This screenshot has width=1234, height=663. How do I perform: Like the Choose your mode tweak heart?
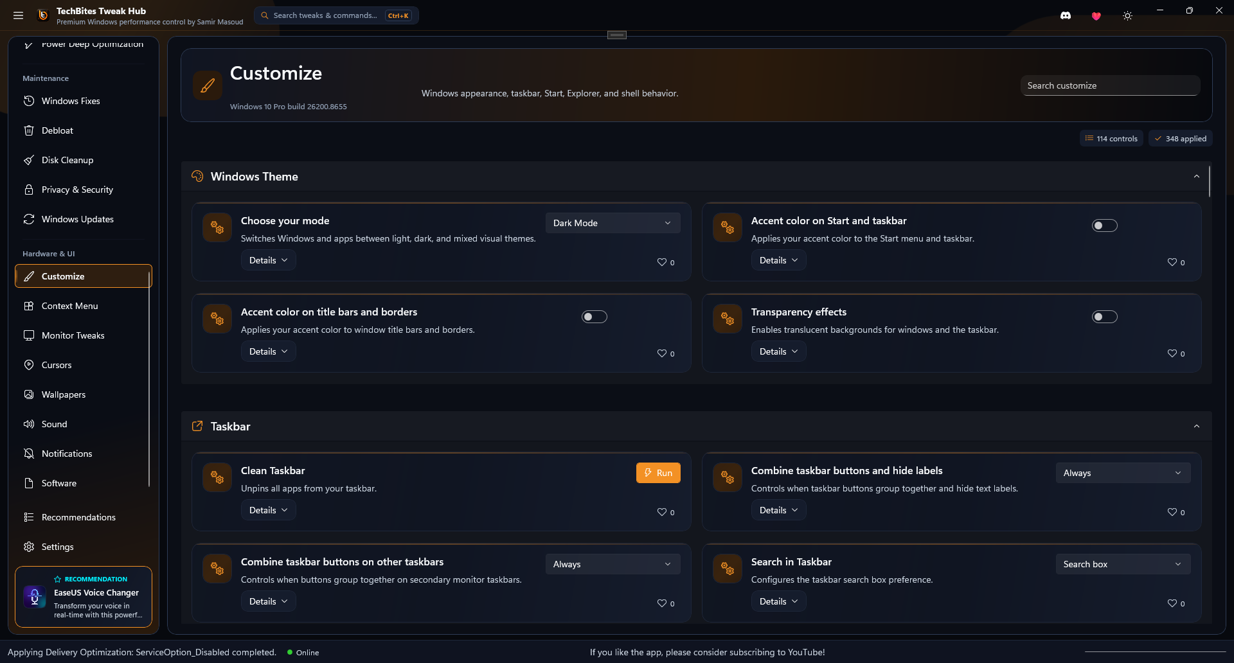[x=661, y=262]
